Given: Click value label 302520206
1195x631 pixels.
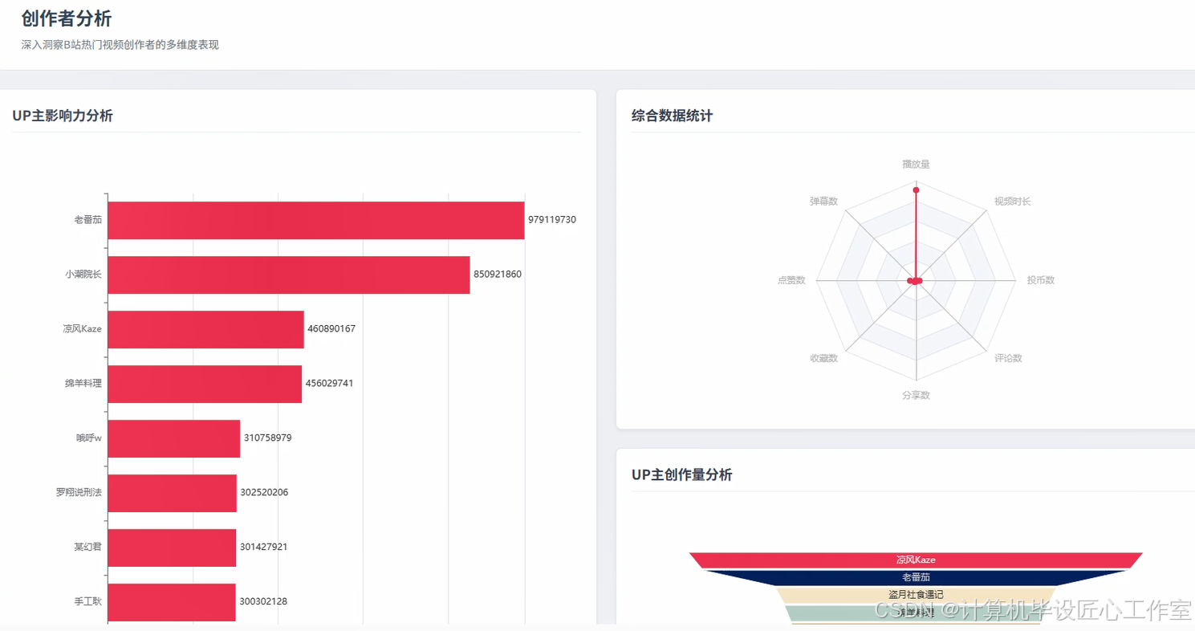Looking at the screenshot, I should (264, 493).
